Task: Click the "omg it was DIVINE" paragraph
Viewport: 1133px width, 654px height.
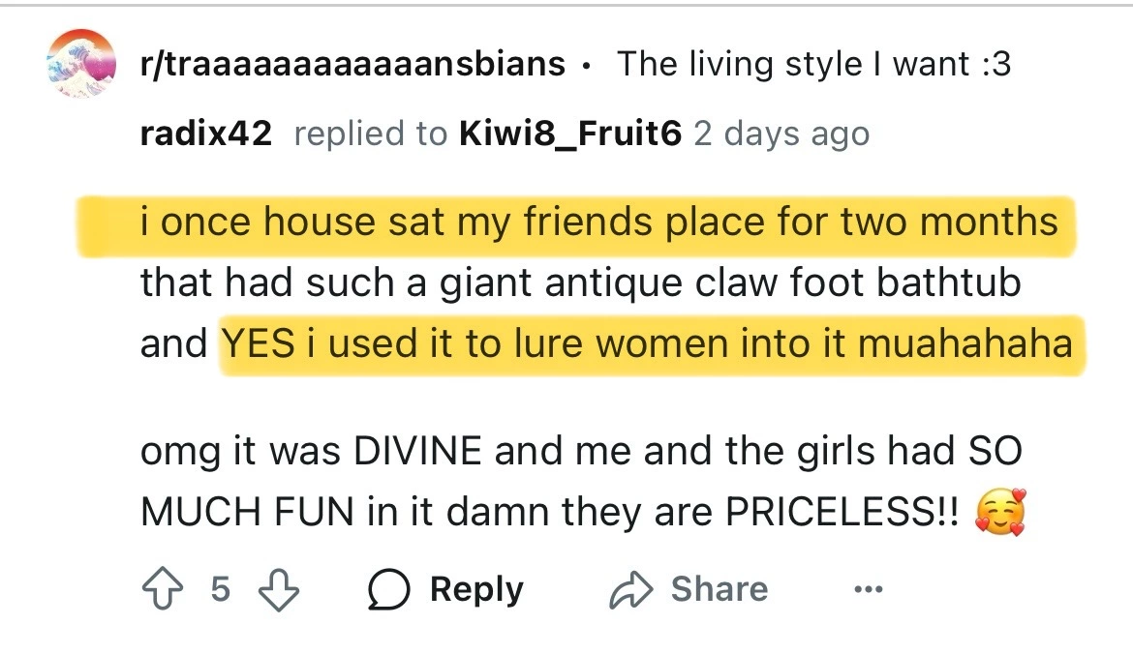Action: pos(582,482)
